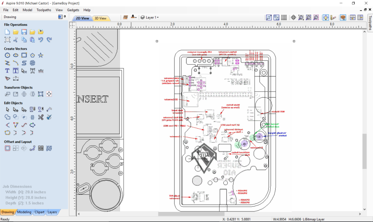This screenshot has width=373, height=222.
Task: Switch to 3D View tab
Action: (101, 18)
